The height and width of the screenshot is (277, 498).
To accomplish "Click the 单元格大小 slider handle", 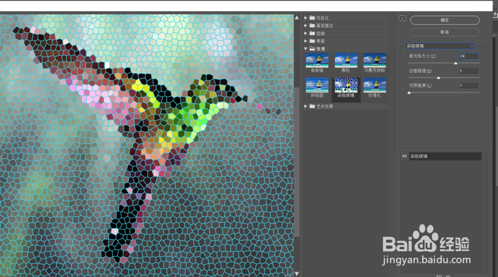I will [456, 63].
